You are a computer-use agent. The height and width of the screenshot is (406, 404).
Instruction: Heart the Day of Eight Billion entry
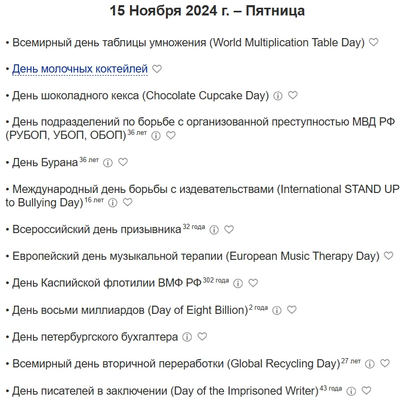[292, 310]
